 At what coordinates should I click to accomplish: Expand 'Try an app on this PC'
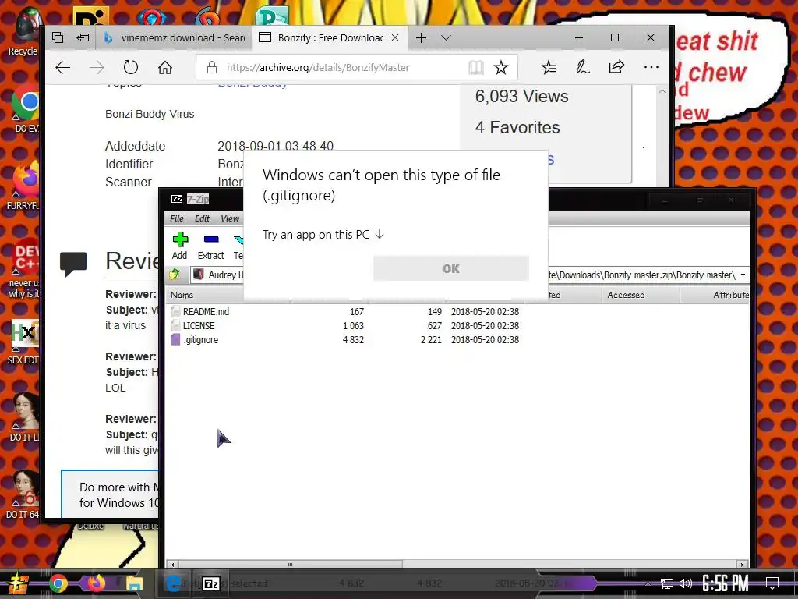[x=323, y=235]
